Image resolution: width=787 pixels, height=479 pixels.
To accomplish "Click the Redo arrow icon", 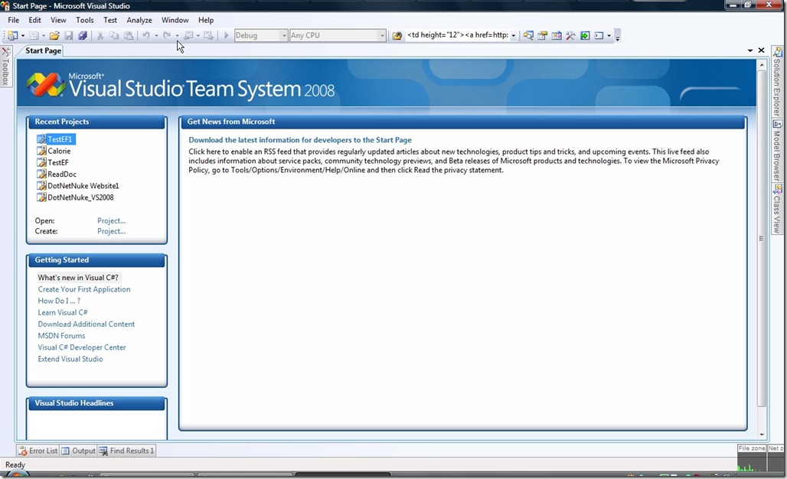I will (167, 36).
